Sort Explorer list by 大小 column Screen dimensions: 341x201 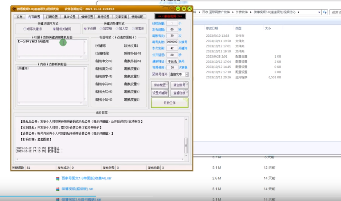point(268,28)
